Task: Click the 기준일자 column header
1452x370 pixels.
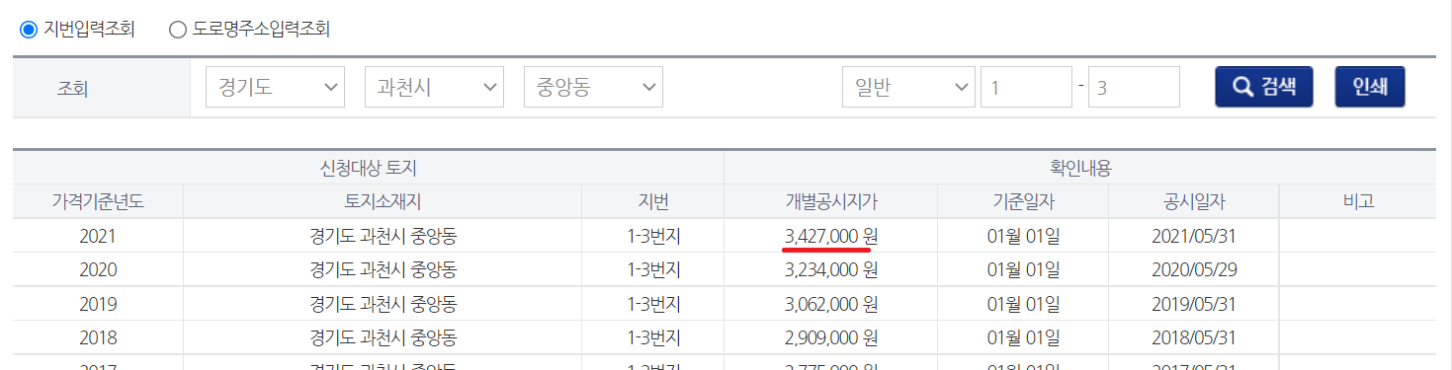Action: point(1023,202)
